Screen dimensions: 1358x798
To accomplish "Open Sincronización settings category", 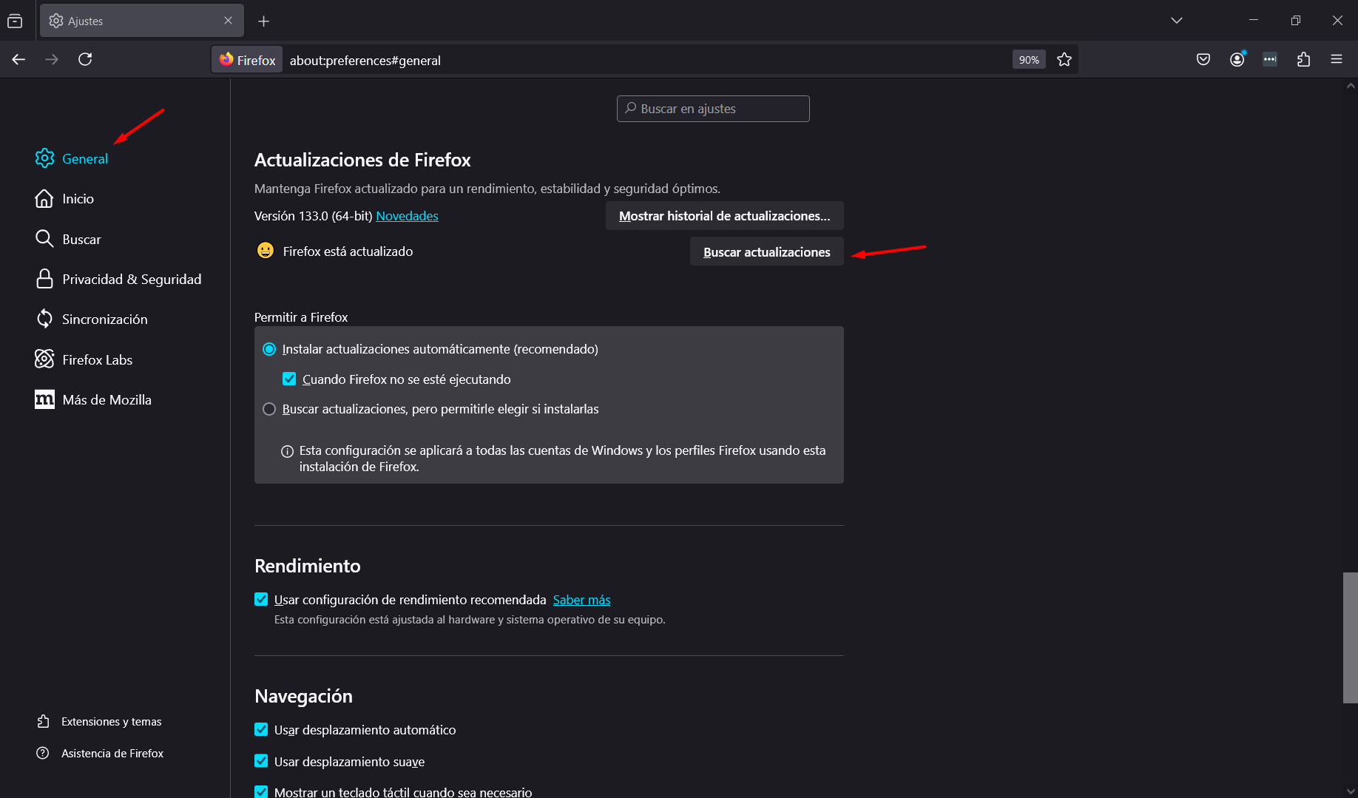I will click(x=92, y=319).
